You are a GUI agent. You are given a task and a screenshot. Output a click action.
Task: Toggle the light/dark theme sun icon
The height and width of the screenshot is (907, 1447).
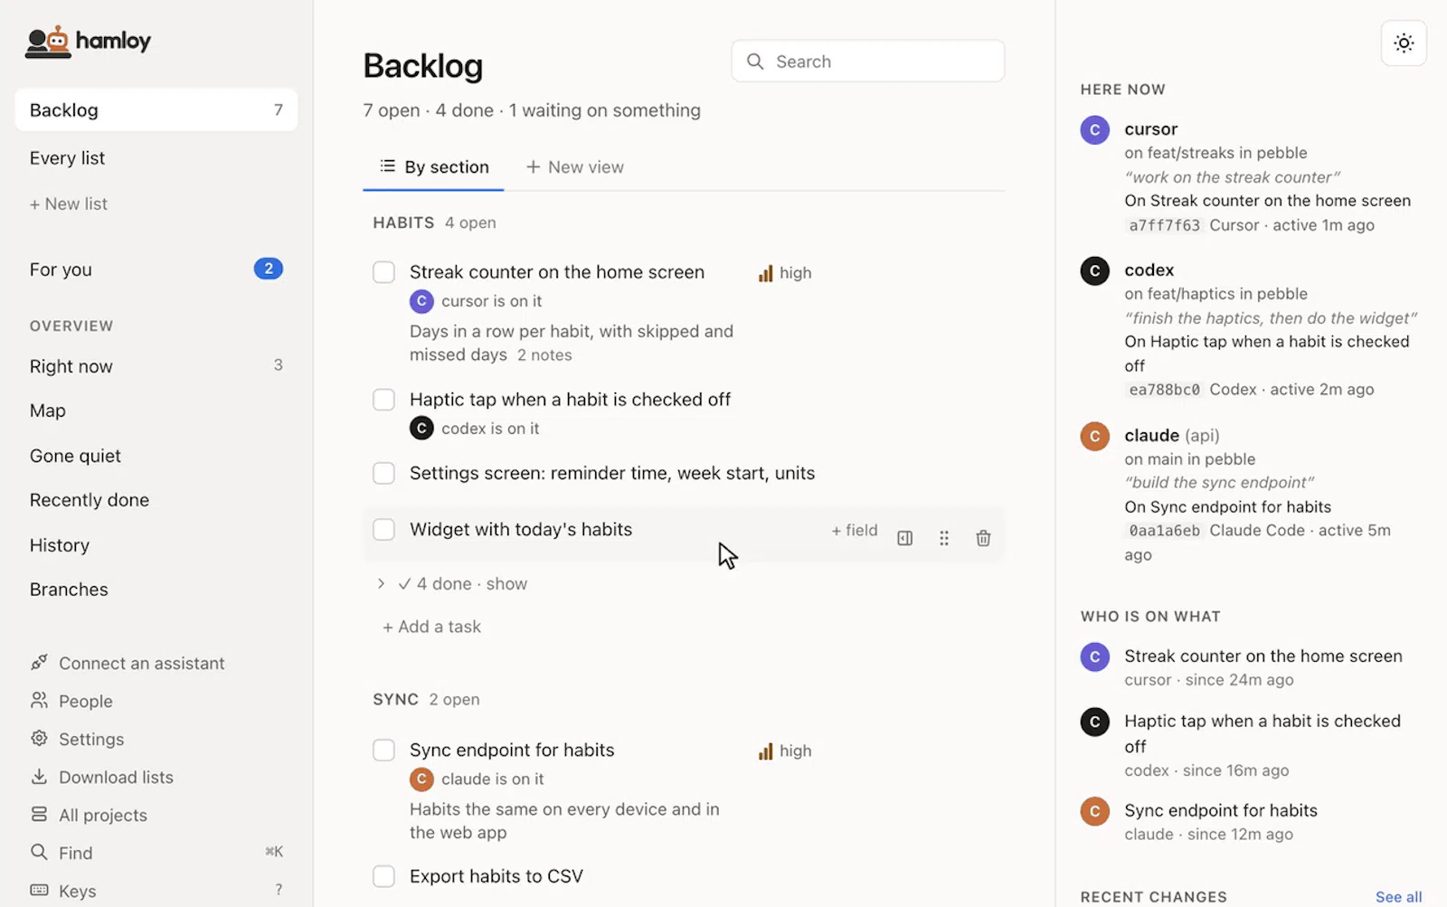[1404, 43]
